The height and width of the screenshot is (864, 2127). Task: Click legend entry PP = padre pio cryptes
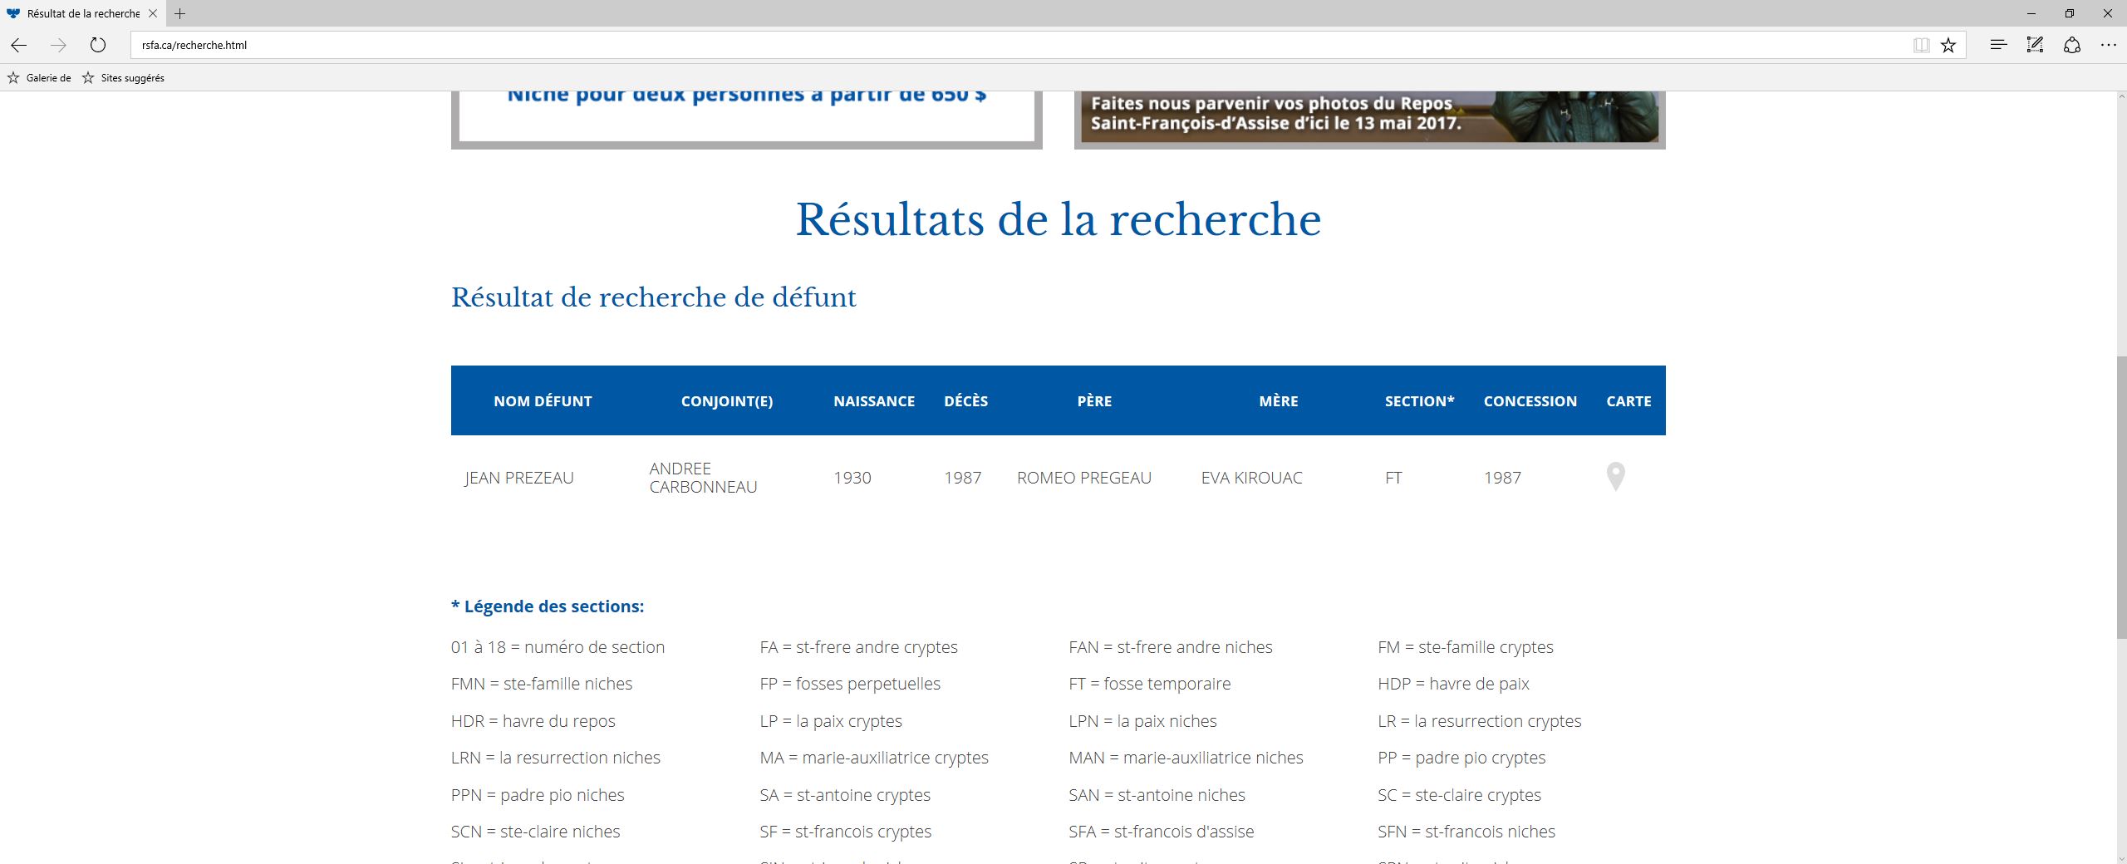tap(1461, 758)
